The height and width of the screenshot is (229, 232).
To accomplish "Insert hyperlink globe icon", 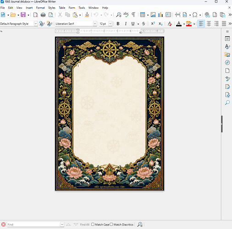I will pyautogui.click(x=207, y=15).
